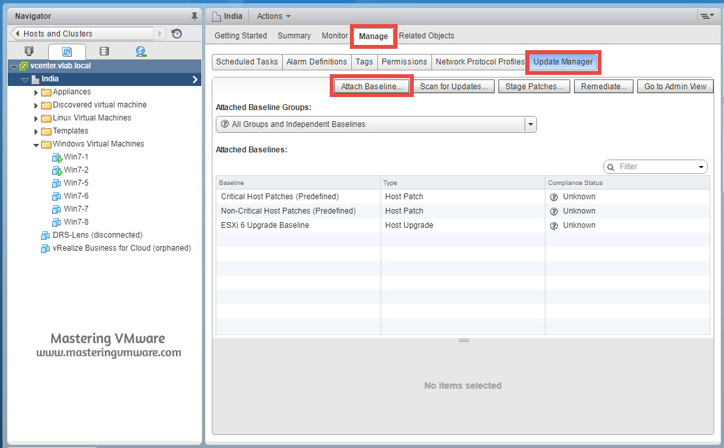This screenshot has height=448, width=724.
Task: Open the Attached Baseline Groups dropdown
Action: 530,124
